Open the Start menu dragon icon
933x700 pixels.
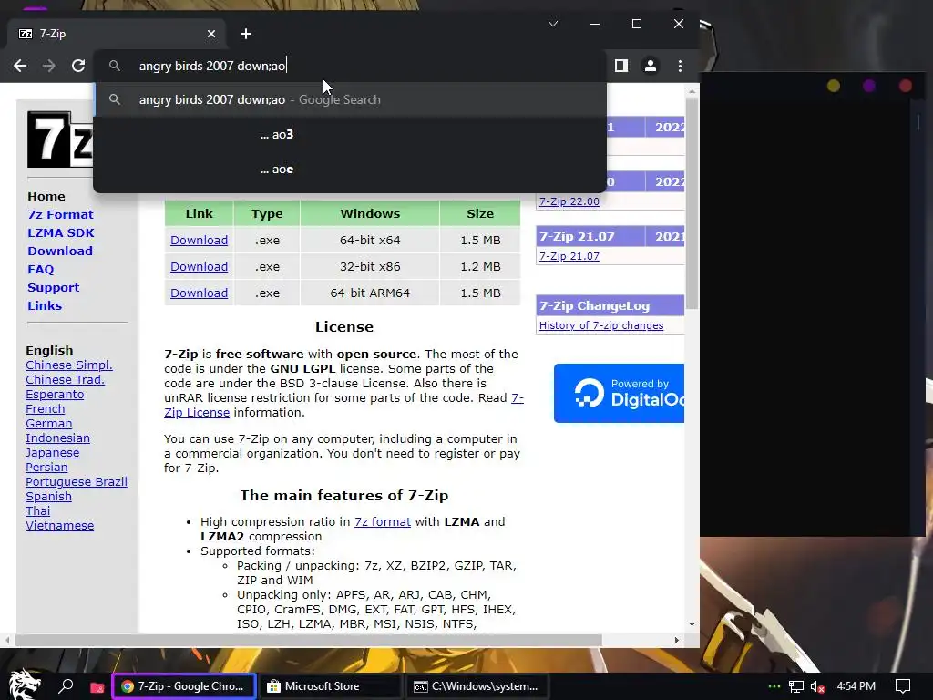[25, 685]
